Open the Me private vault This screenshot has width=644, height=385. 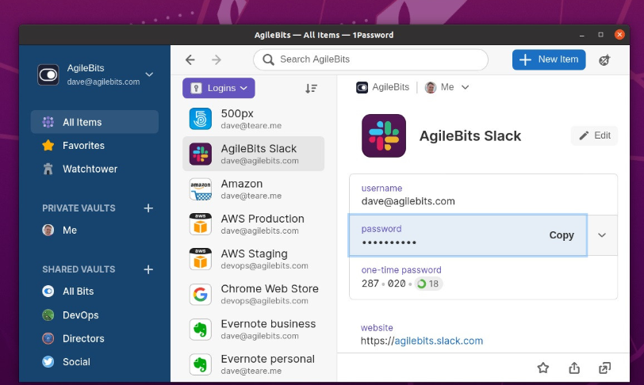[94, 231]
